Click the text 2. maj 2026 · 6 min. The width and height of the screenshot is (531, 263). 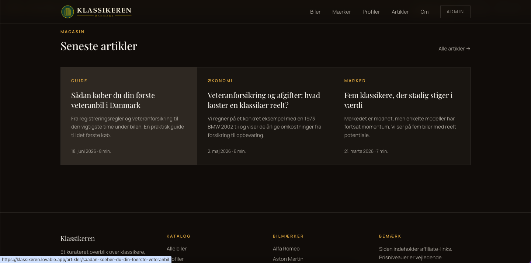(227, 151)
